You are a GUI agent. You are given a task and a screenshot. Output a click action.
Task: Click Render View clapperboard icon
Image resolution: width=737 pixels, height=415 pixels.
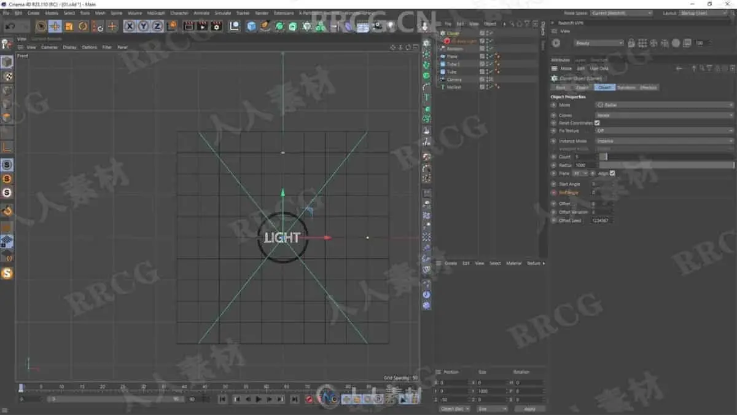pyautogui.click(x=189, y=26)
